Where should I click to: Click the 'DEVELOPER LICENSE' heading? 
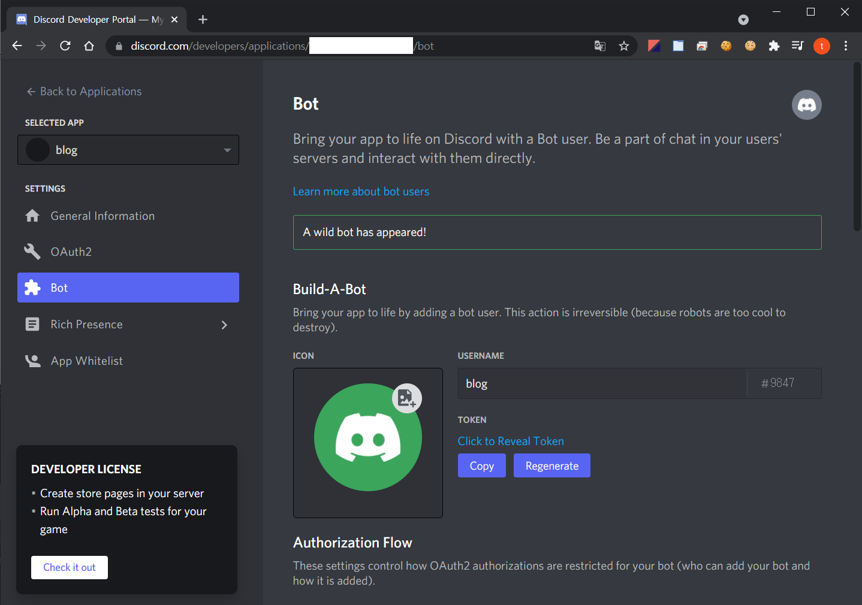[86, 470]
